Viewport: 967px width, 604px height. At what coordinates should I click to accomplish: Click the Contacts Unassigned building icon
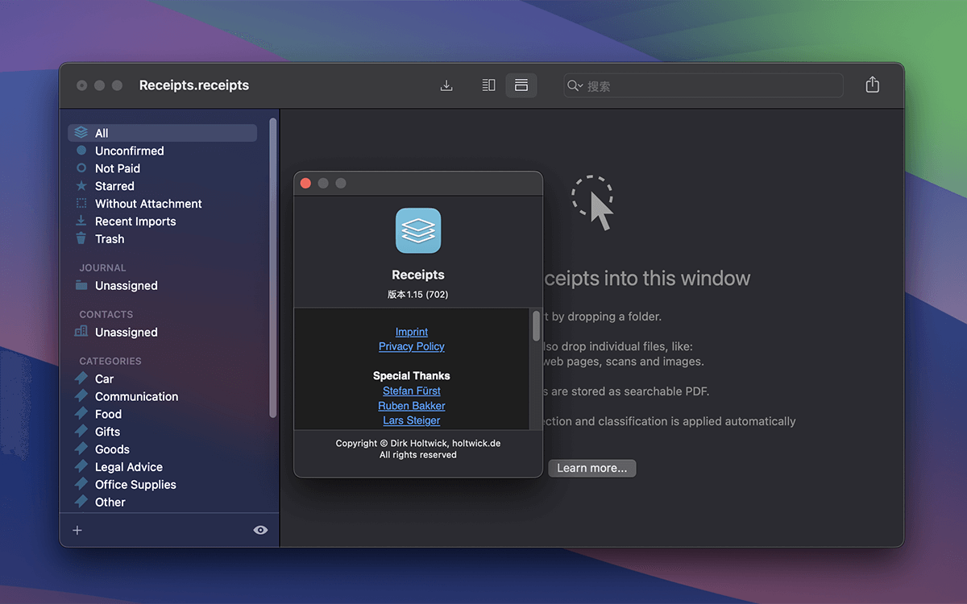click(81, 332)
